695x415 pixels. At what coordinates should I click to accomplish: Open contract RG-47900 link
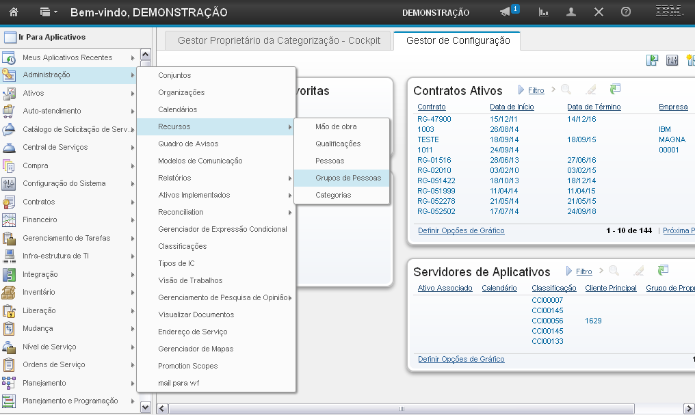tap(434, 119)
